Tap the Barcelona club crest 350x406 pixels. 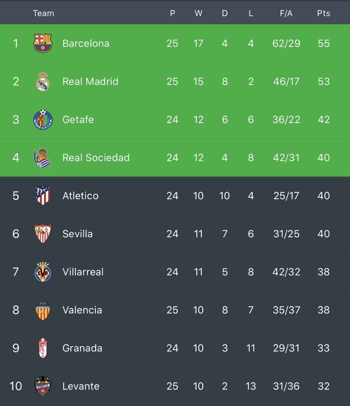[x=43, y=43]
